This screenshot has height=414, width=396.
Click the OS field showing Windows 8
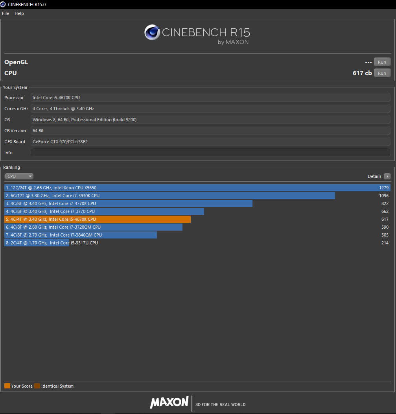point(210,120)
